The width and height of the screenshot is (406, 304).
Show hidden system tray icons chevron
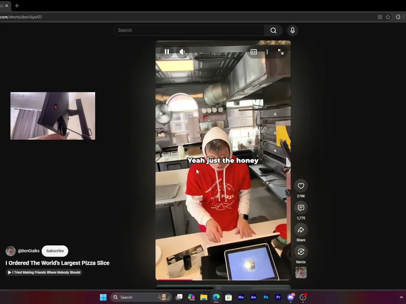tap(401, 298)
